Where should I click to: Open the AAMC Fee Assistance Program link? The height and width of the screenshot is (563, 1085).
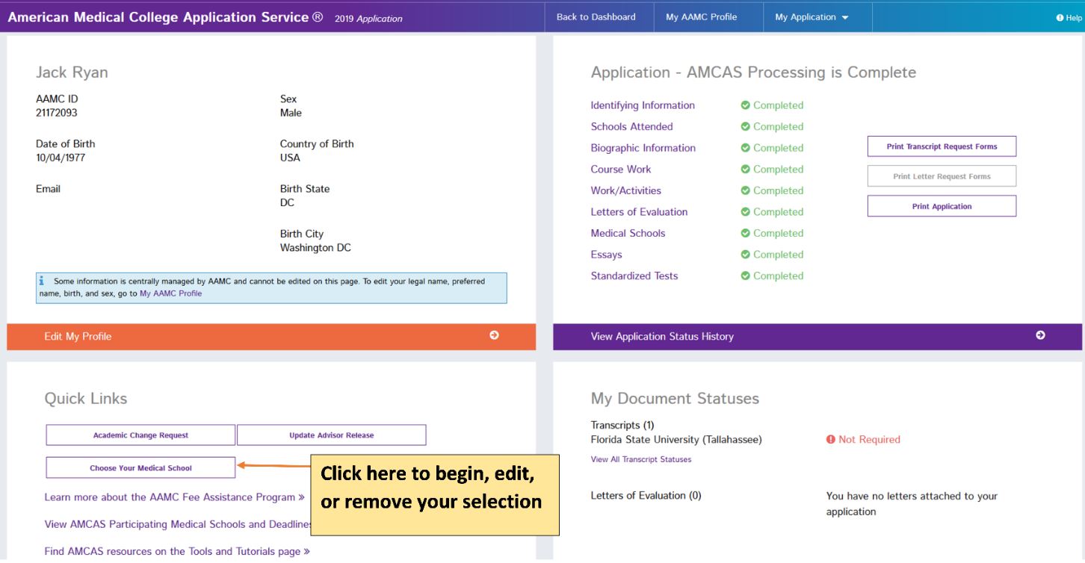click(173, 497)
